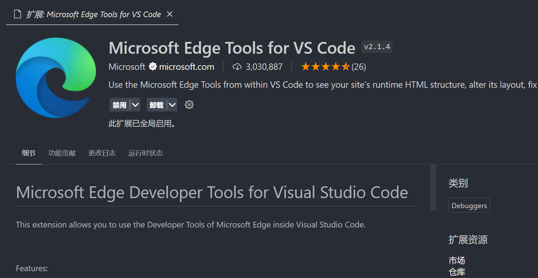Click the (26) review count
Image resolution: width=538 pixels, height=278 pixels.
359,67
